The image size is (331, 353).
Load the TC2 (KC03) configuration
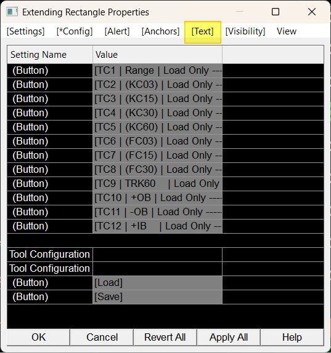(158, 85)
